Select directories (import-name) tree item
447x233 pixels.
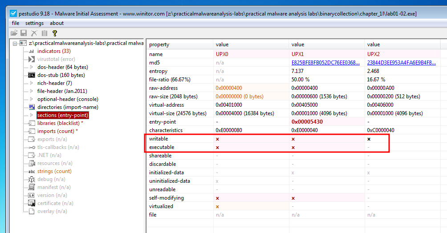point(68,107)
